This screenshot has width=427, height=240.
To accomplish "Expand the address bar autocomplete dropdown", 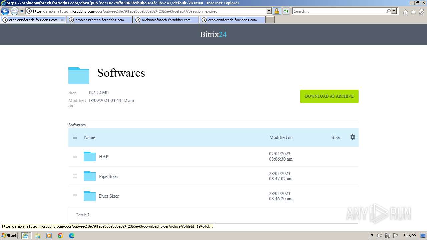I will coord(269,11).
